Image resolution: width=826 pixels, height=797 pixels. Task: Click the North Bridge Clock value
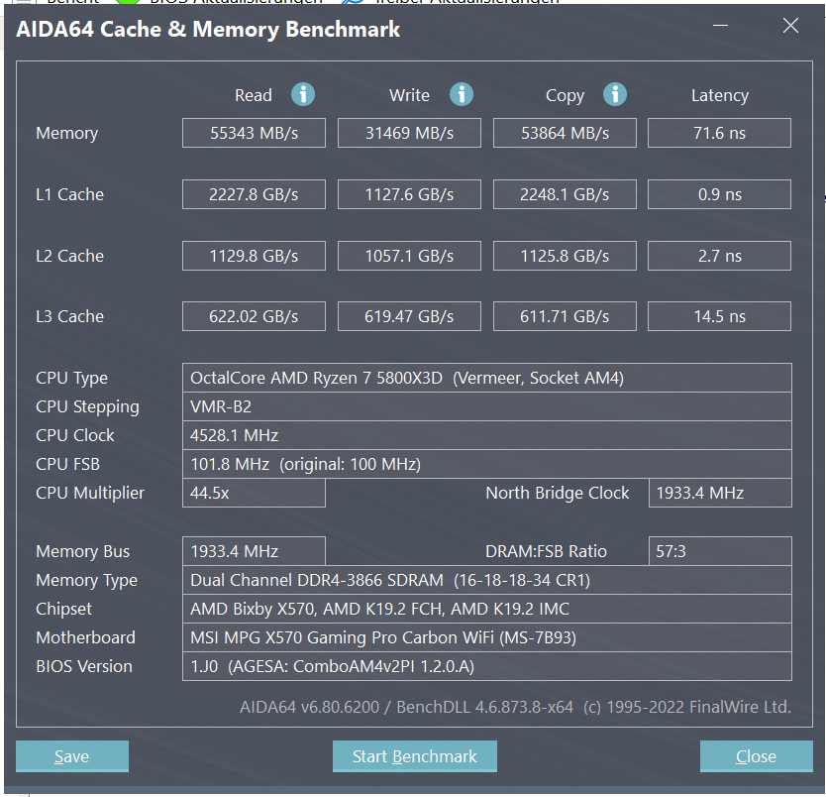(x=720, y=493)
